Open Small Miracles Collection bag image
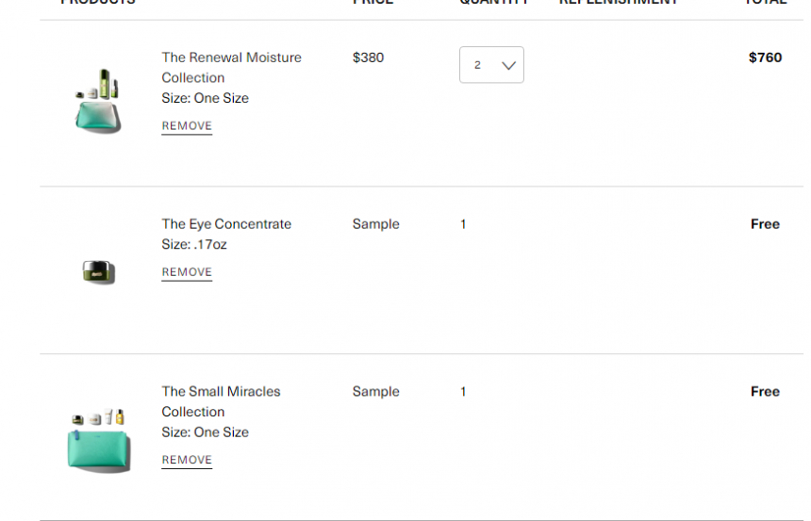The image size is (811, 521). click(x=98, y=440)
